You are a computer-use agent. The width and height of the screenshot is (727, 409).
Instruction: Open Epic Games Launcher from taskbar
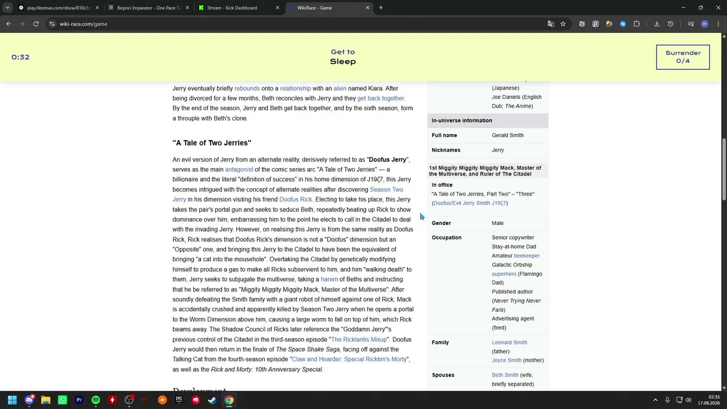click(x=179, y=400)
